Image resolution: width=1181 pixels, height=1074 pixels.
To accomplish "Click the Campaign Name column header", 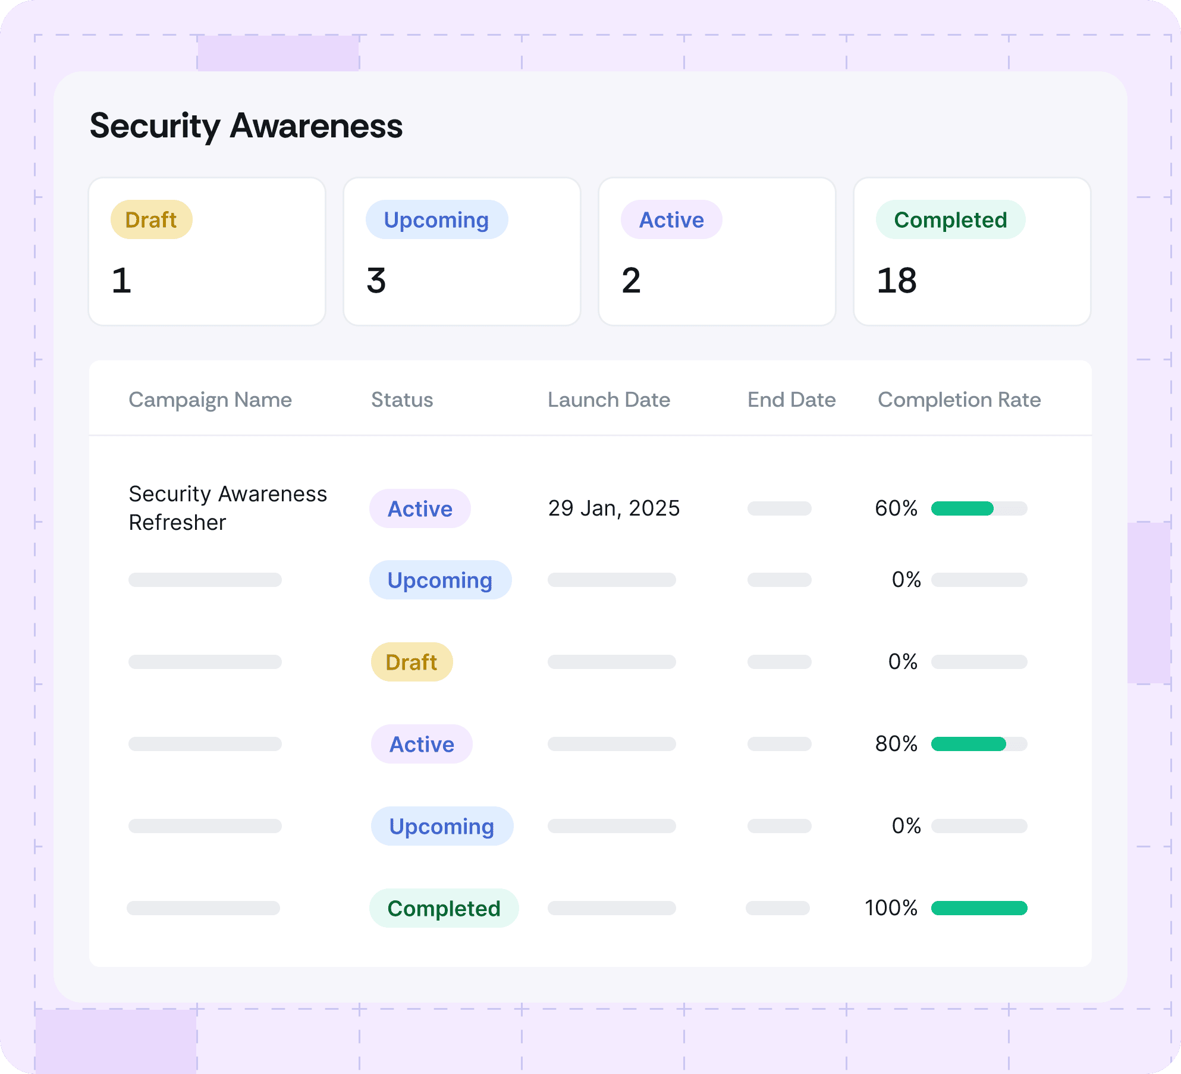I will pos(210,400).
